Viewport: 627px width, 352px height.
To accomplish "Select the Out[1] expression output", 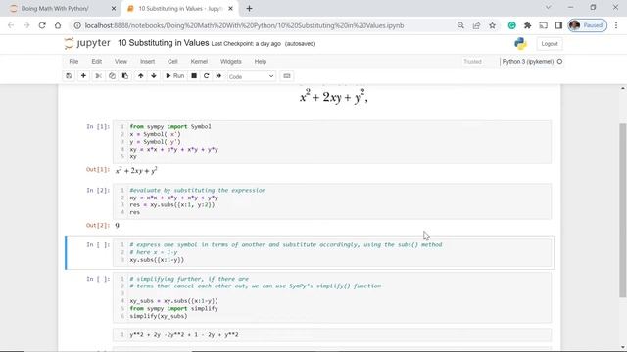I will [136, 170].
